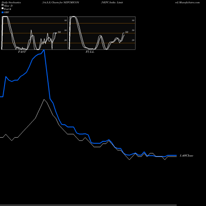
Task: Click the 'Slow D' legend label
Action: click(x=8, y=6)
